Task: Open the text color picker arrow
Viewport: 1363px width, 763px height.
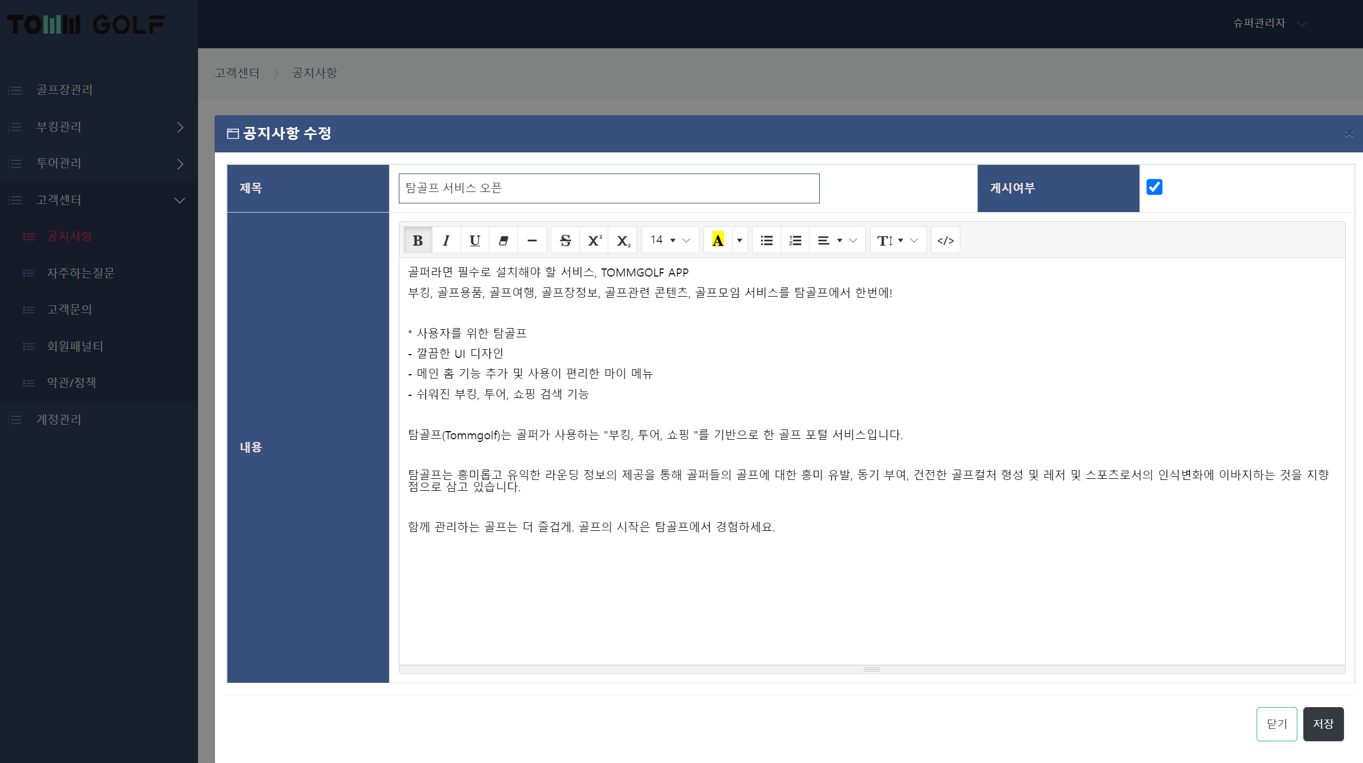Action: point(740,240)
